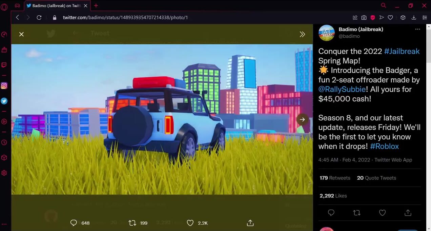Screen dimensions: 431x231
Task: Open the Easy Setup sliders icon
Action: 425,18
